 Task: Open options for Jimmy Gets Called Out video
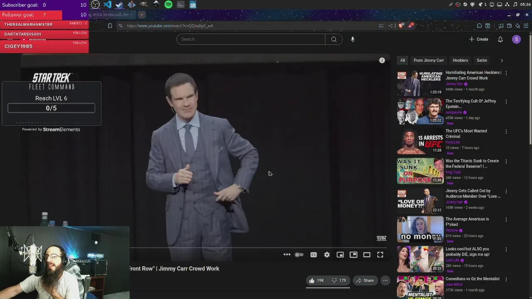click(x=506, y=191)
